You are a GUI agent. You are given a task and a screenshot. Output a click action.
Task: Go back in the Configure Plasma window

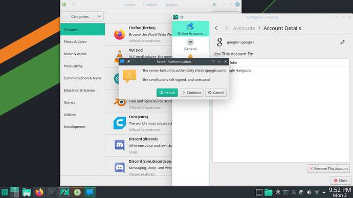point(216,28)
